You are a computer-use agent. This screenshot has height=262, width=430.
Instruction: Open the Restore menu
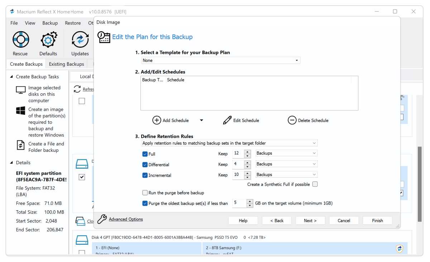73,23
